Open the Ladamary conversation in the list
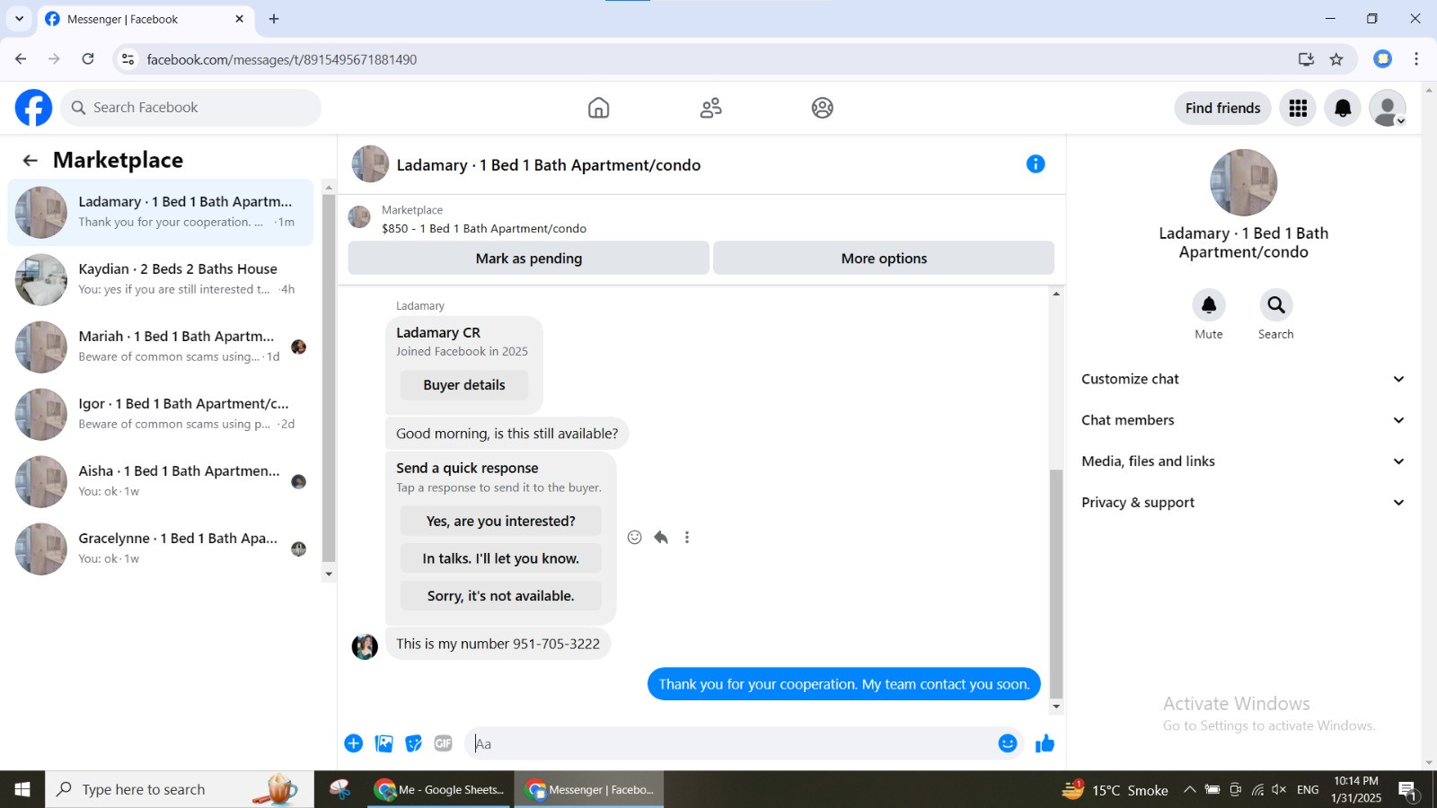1437x808 pixels. click(x=161, y=212)
